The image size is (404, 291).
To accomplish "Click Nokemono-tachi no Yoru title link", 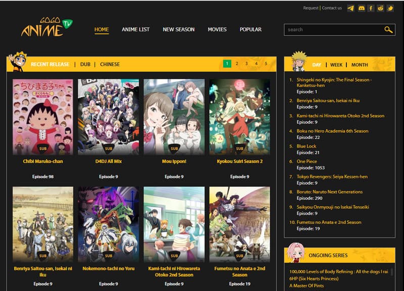I will coord(109,269).
